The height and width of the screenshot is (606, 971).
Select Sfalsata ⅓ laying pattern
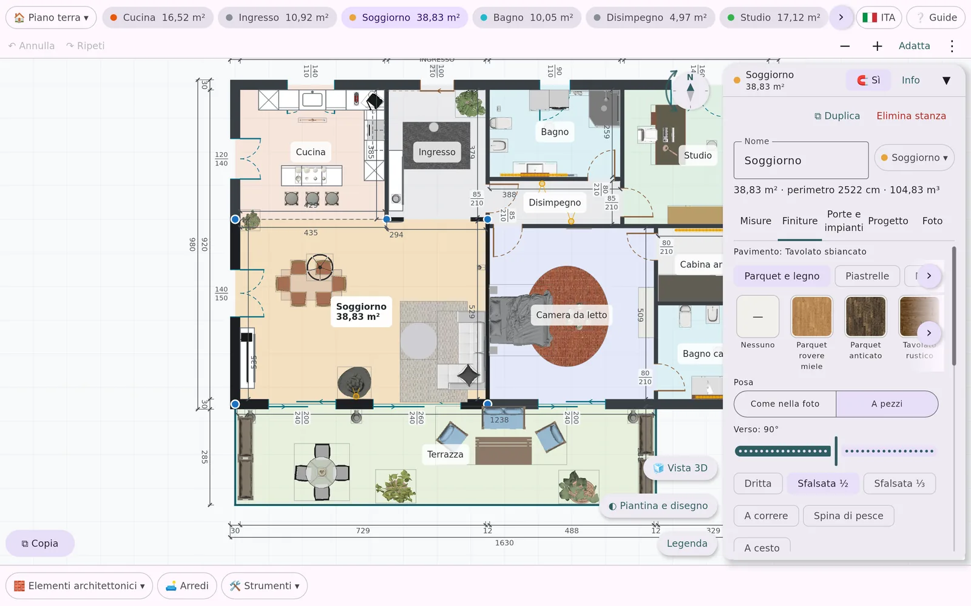pos(899,484)
